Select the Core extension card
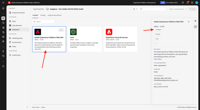Screen dimensions: 200x110 [85, 39]
